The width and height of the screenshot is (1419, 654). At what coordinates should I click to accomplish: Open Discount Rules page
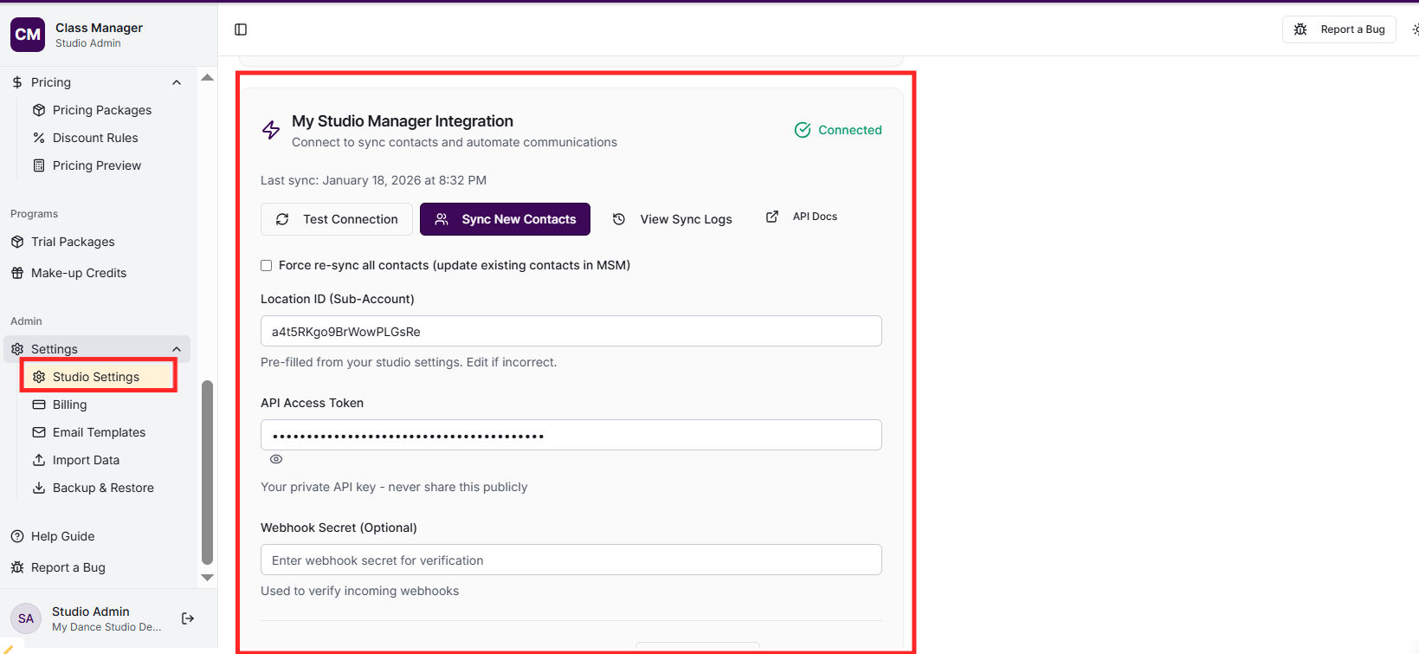pyautogui.click(x=95, y=138)
